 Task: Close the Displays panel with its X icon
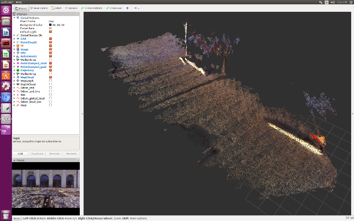[78, 14]
